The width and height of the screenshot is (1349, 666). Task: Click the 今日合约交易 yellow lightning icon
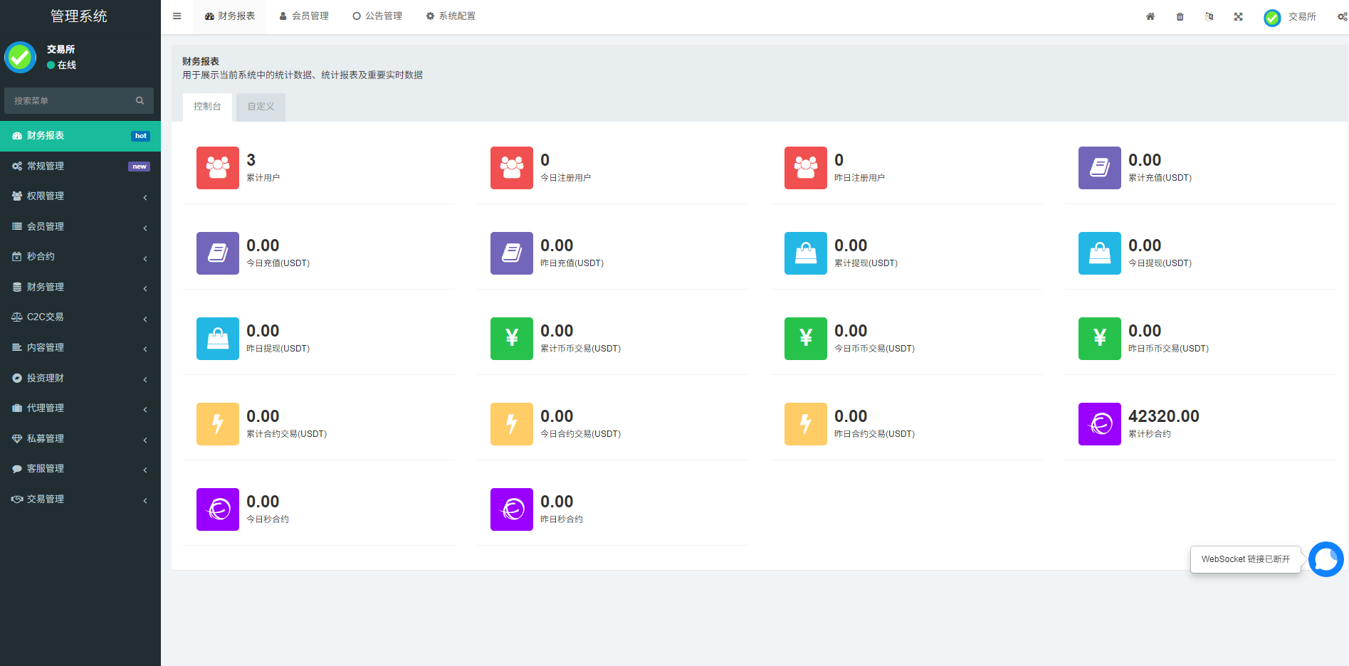coord(512,424)
